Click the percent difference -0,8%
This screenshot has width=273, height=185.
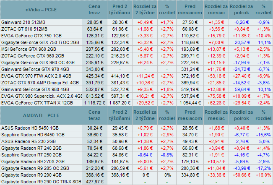pos(167,155)
